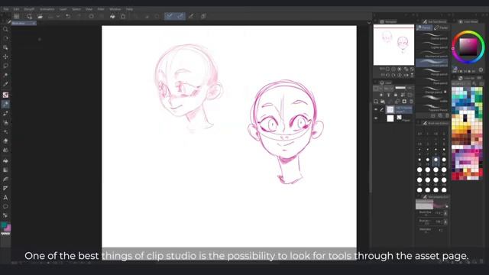Open the Window menu
The height and width of the screenshot is (275, 489).
115,9
